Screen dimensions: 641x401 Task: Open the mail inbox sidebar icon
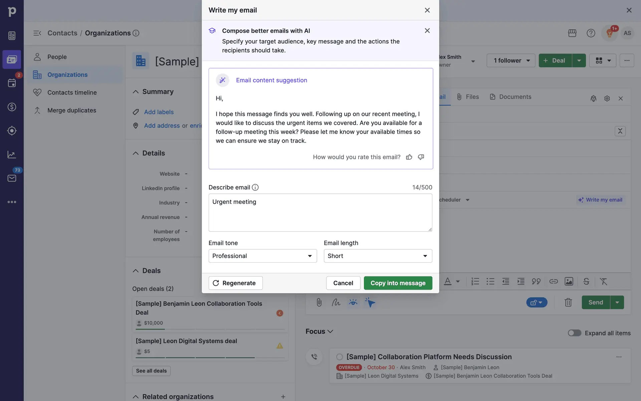pyautogui.click(x=12, y=178)
